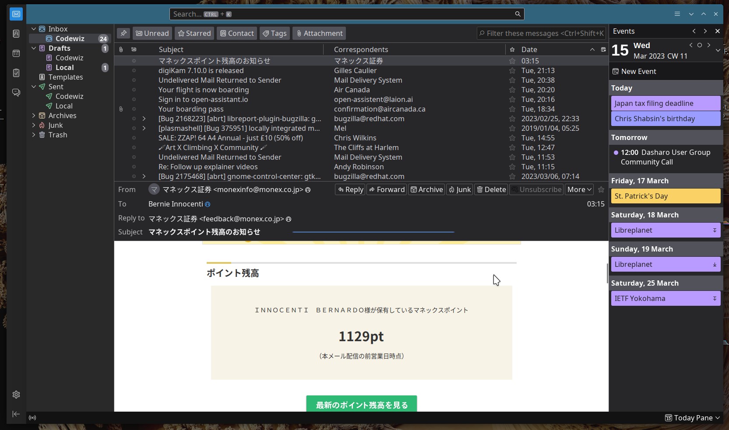Expand the Bug 2168223 message thread
Screen dimensions: 729x430
pyautogui.click(x=144, y=119)
